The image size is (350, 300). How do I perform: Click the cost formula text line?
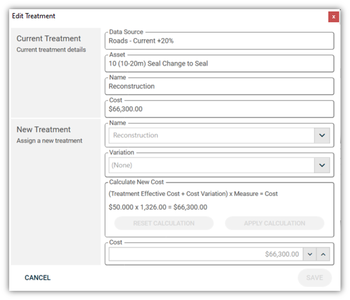pos(193,194)
